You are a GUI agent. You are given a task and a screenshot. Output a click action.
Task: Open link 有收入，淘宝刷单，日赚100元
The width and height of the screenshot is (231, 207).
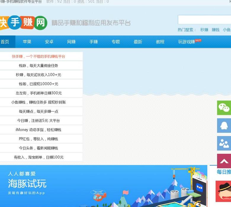pos(38,157)
